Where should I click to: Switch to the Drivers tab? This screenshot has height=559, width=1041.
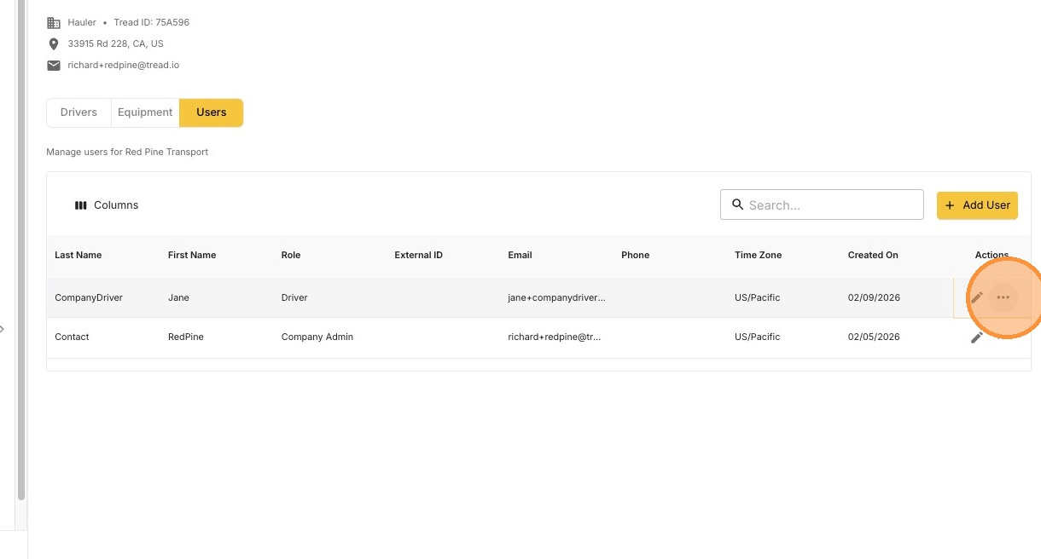click(x=79, y=112)
